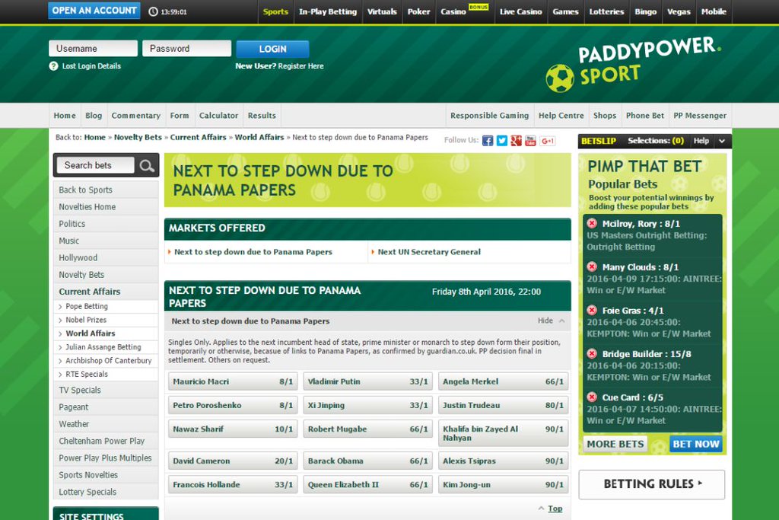Open the World Affairs submenu item
779x520 pixels.
(x=91, y=333)
